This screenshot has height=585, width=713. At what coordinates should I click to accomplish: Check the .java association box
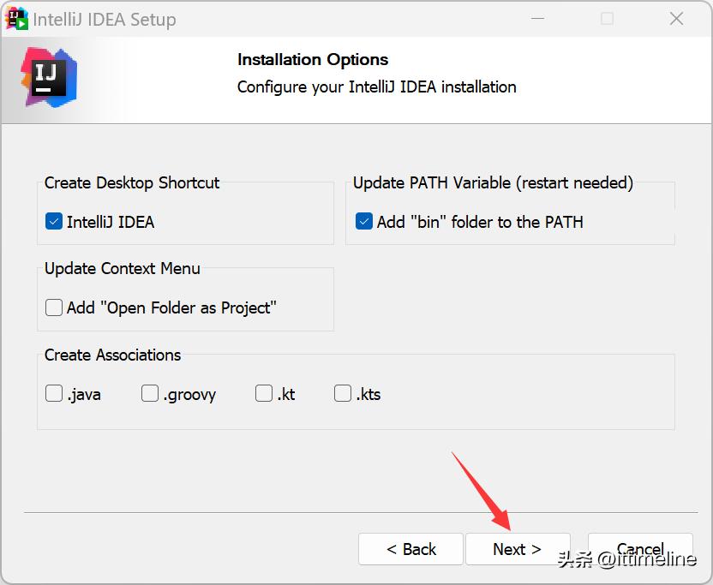pos(54,393)
